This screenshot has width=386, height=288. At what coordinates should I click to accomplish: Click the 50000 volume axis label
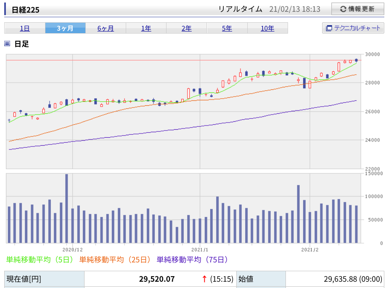coord(375,220)
